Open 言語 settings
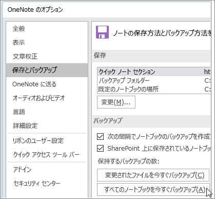Screen dimensions: 215x199 (x=19, y=112)
